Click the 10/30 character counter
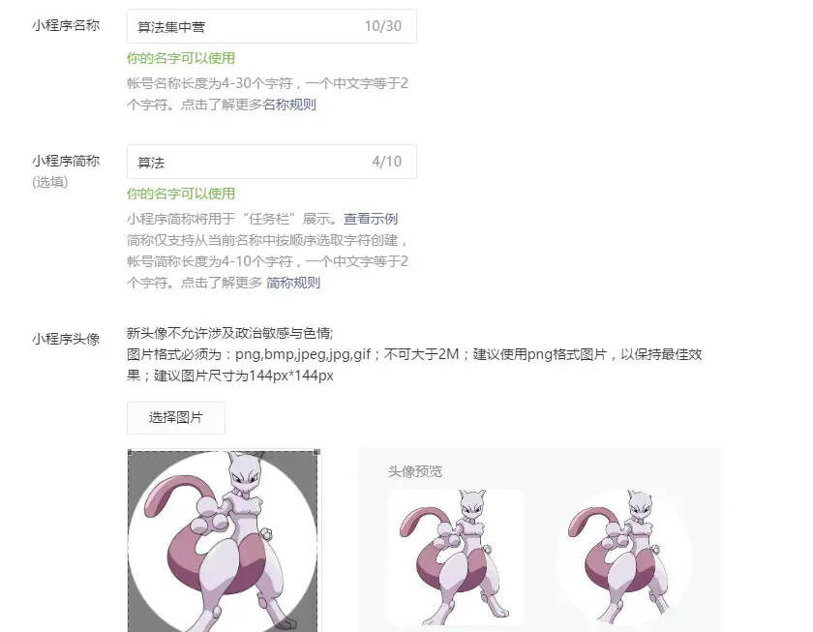The height and width of the screenshot is (632, 813). [382, 26]
